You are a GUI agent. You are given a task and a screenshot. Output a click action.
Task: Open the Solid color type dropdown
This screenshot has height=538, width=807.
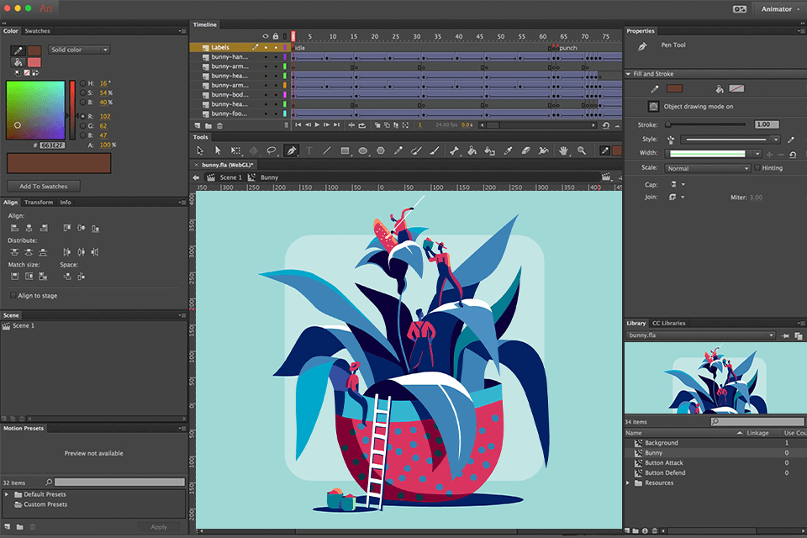pos(79,50)
